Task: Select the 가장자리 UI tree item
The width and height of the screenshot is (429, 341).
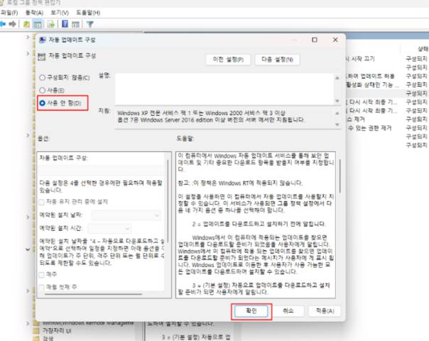Action: click(57, 331)
